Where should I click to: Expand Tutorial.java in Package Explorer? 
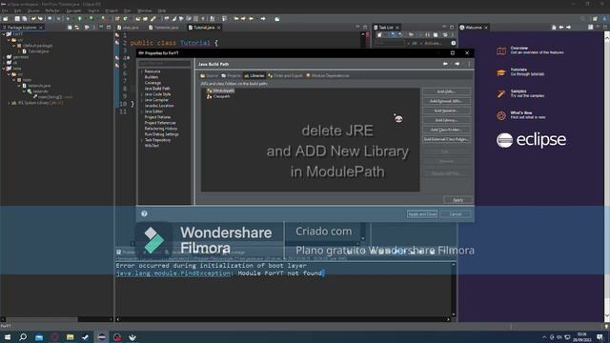click(x=19, y=51)
